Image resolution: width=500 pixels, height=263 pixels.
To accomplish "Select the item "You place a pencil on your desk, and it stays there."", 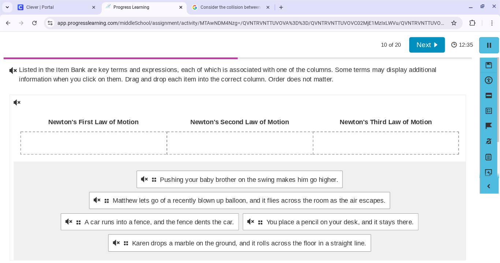I will click(331, 222).
